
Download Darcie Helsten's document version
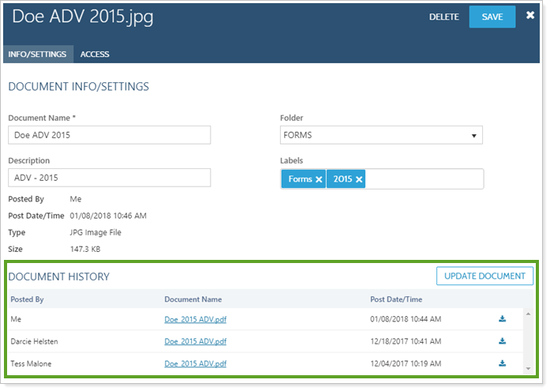click(x=502, y=341)
